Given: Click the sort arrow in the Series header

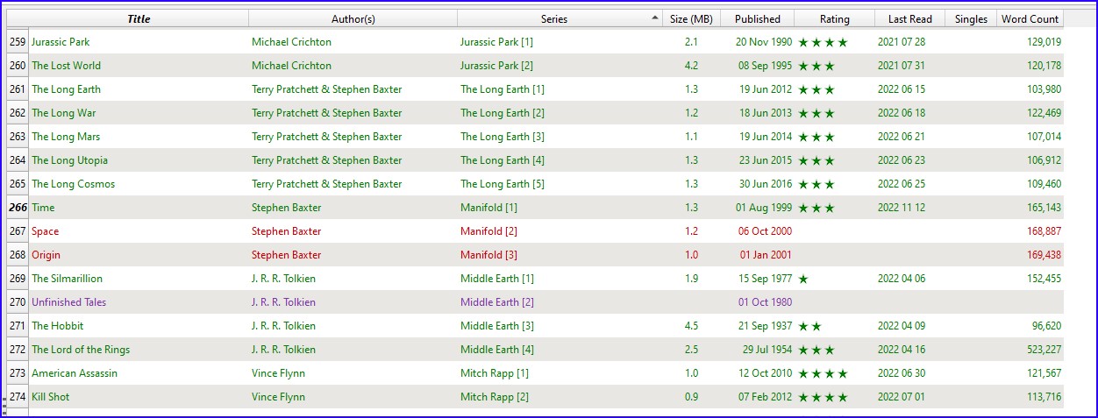Looking at the screenshot, I should click(655, 18).
